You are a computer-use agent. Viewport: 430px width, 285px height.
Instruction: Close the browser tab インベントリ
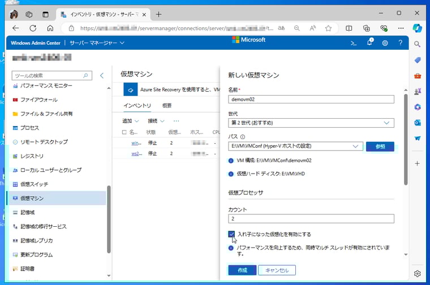(x=144, y=15)
